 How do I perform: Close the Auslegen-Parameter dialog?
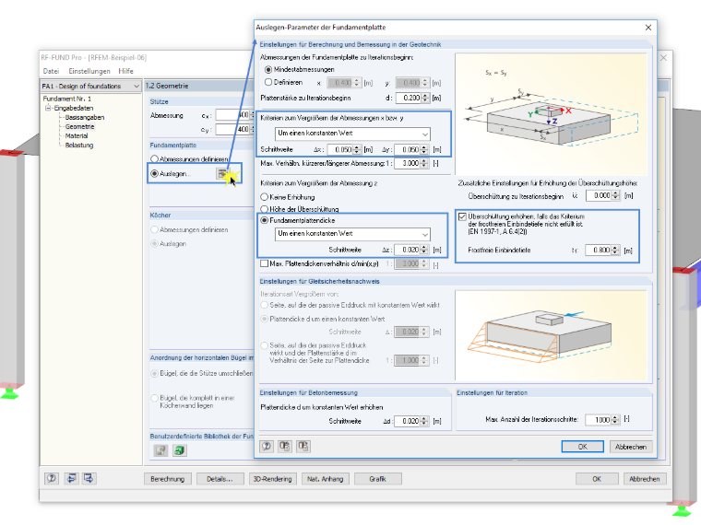point(648,28)
